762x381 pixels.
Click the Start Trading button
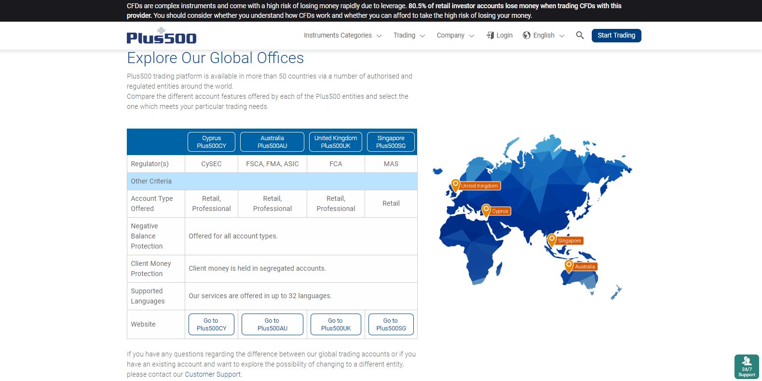616,35
